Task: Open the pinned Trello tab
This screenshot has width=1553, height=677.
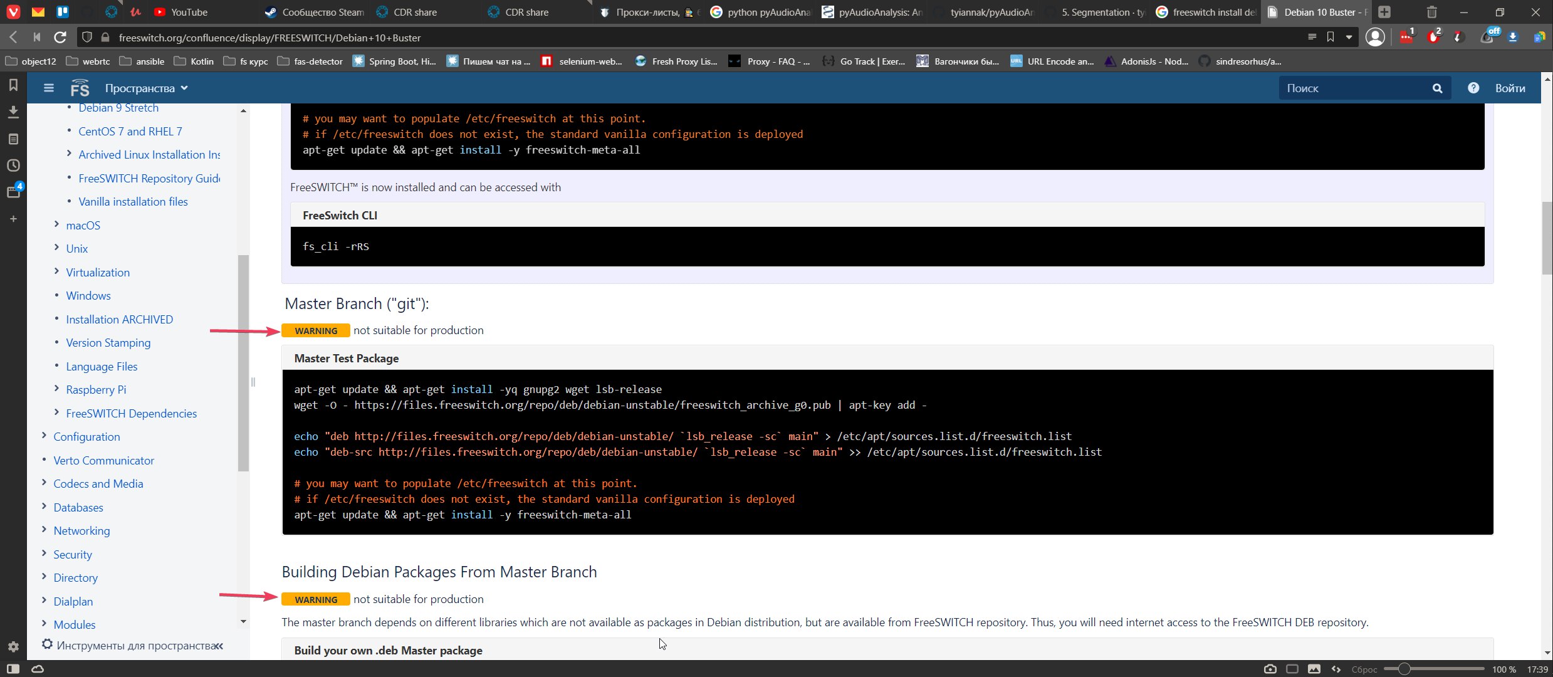Action: 63,12
